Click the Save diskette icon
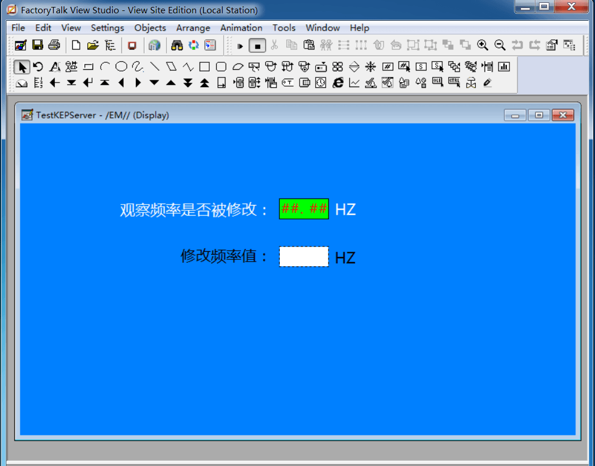This screenshot has height=466, width=595. 38,46
